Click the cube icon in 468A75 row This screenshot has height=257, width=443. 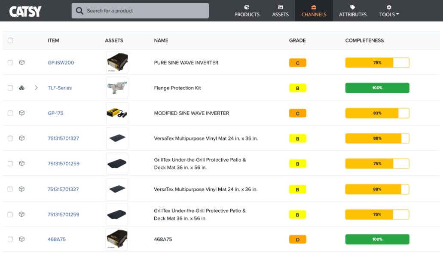[22, 239]
